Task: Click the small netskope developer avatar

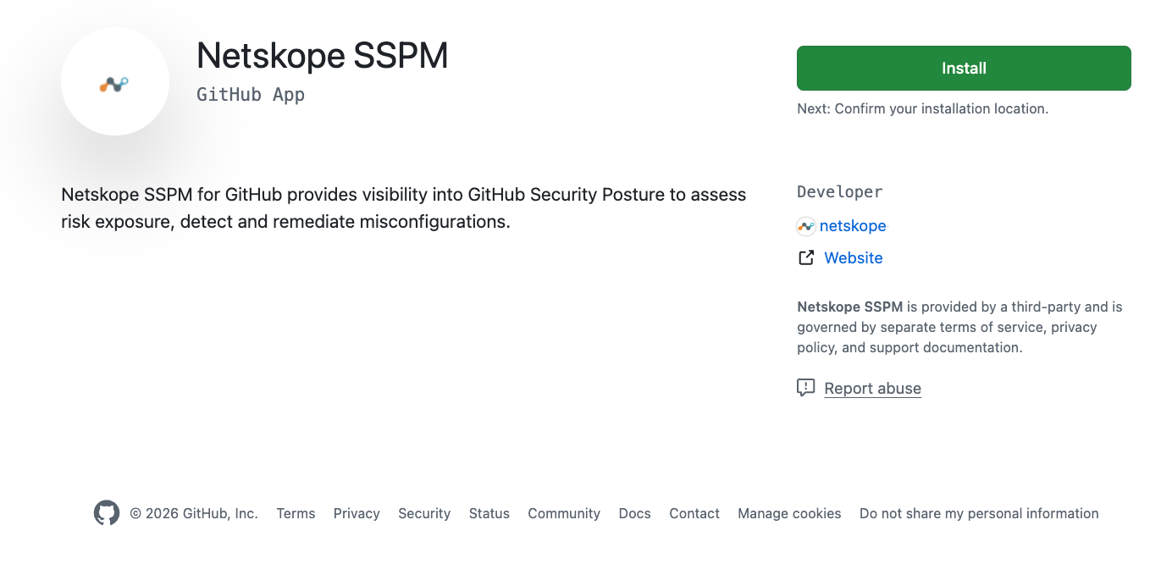Action: [x=806, y=226]
